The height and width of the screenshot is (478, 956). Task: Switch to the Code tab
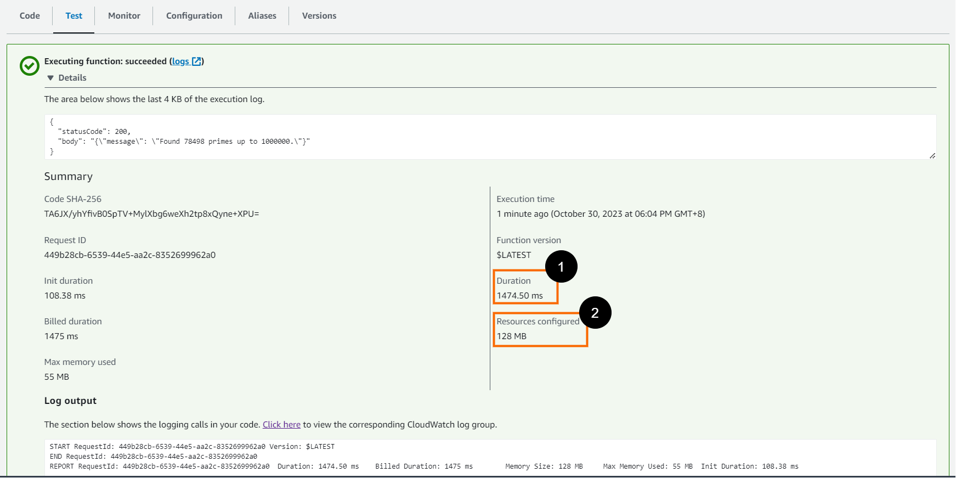click(30, 16)
